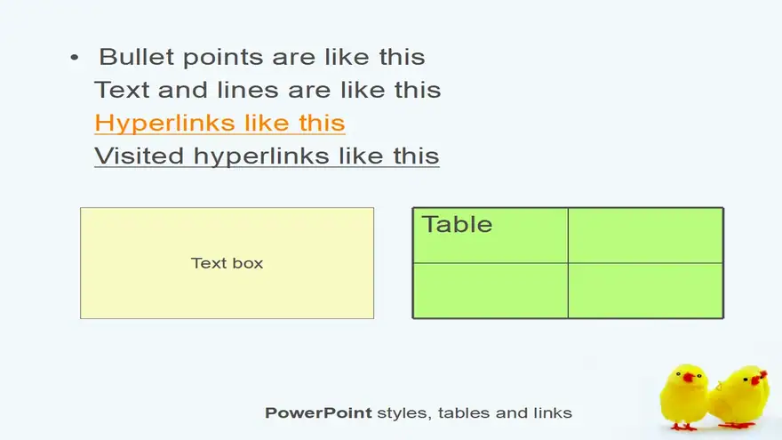Image resolution: width=782 pixels, height=440 pixels.
Task: Click the left chick's red beak
Action: pos(690,377)
